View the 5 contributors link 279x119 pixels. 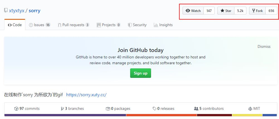209,108
